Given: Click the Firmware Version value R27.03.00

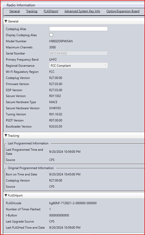Looking at the screenshot, I should point(56,84).
